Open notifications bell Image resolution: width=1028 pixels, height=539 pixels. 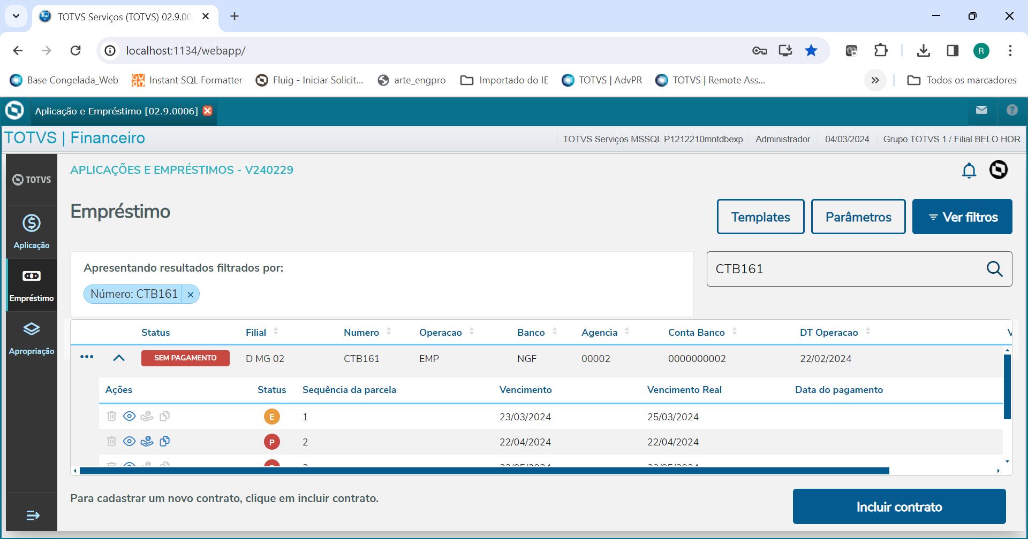pos(969,171)
